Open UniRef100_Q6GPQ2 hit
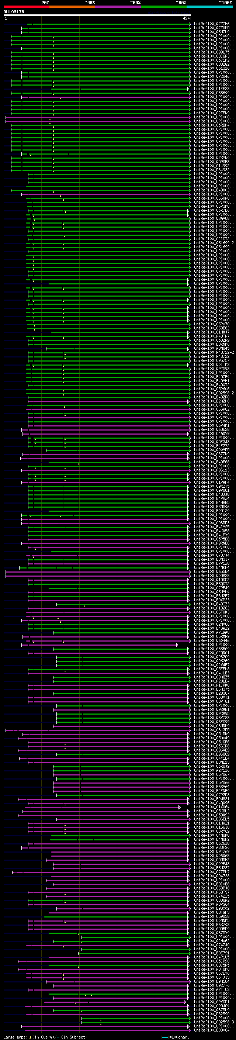236x1040 pixels. click(x=212, y=410)
